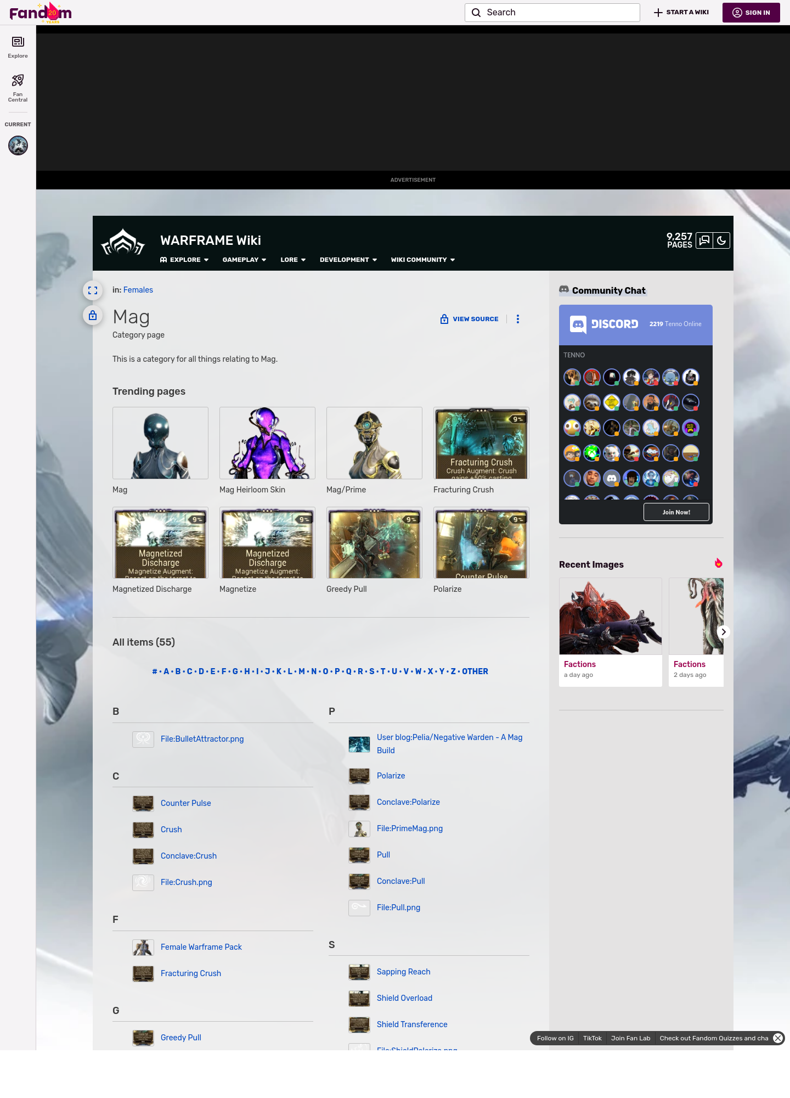Advance Recent Images with next arrow
The width and height of the screenshot is (790, 1098).
coord(723,632)
